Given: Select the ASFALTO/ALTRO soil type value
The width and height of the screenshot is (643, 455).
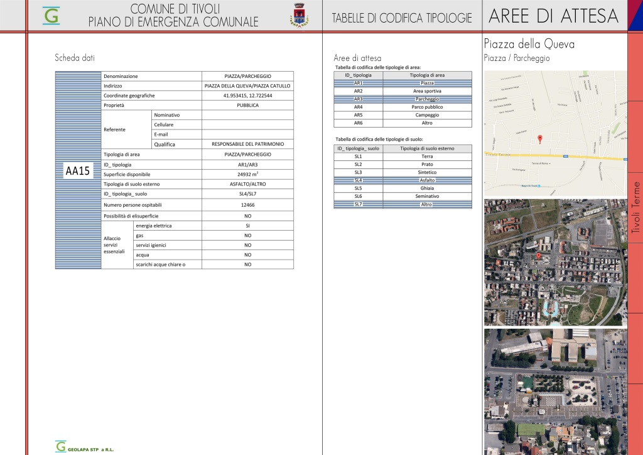Looking at the screenshot, I should click(247, 184).
